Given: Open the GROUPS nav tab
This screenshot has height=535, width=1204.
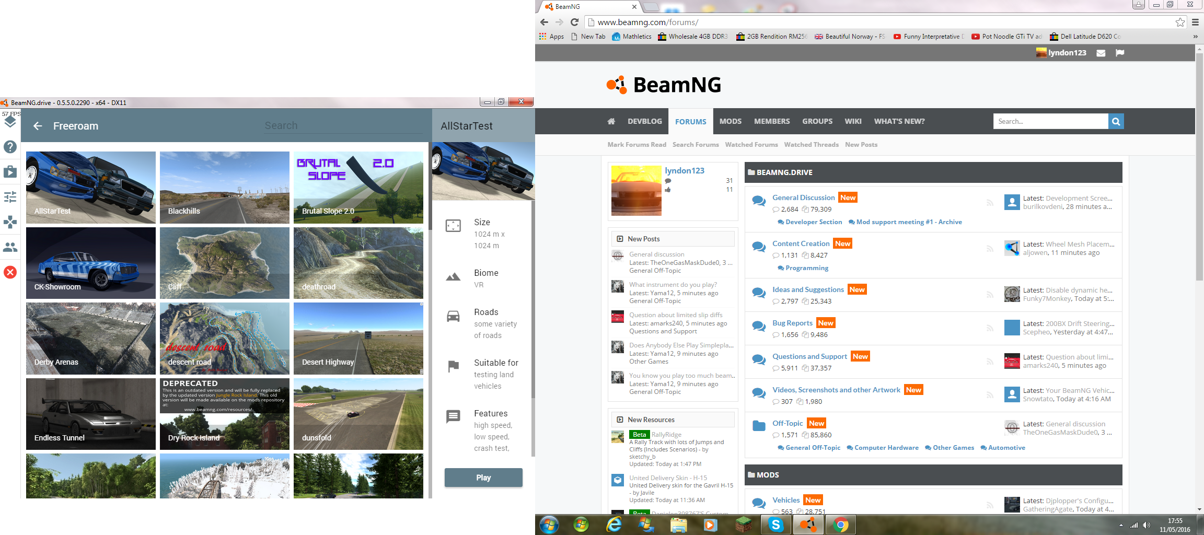Looking at the screenshot, I should pyautogui.click(x=817, y=121).
